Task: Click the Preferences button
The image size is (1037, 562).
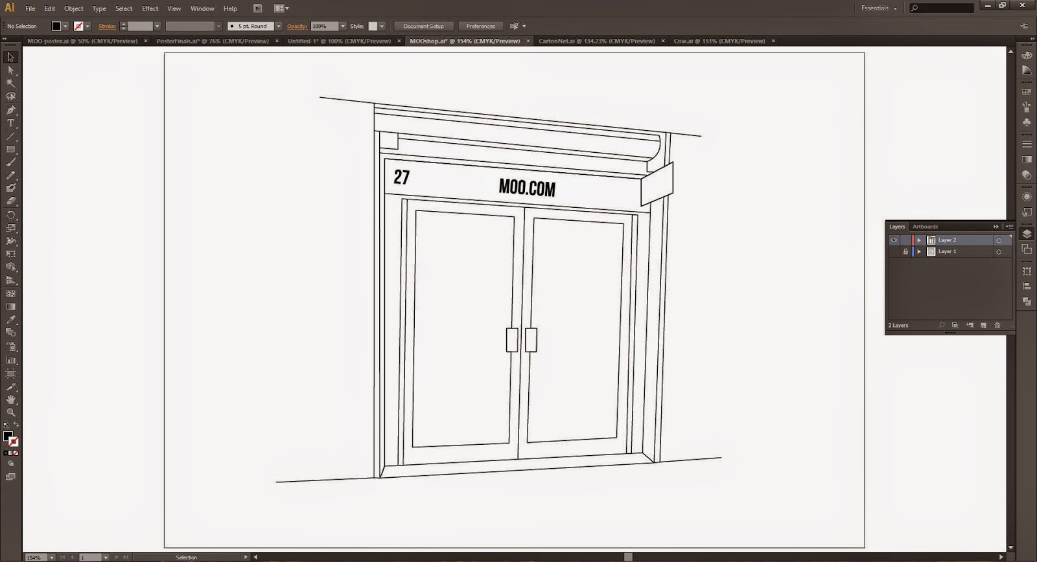Action: 481,27
